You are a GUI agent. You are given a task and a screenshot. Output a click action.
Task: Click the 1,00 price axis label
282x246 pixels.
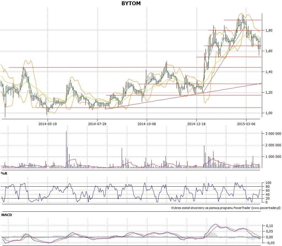[x=269, y=113]
